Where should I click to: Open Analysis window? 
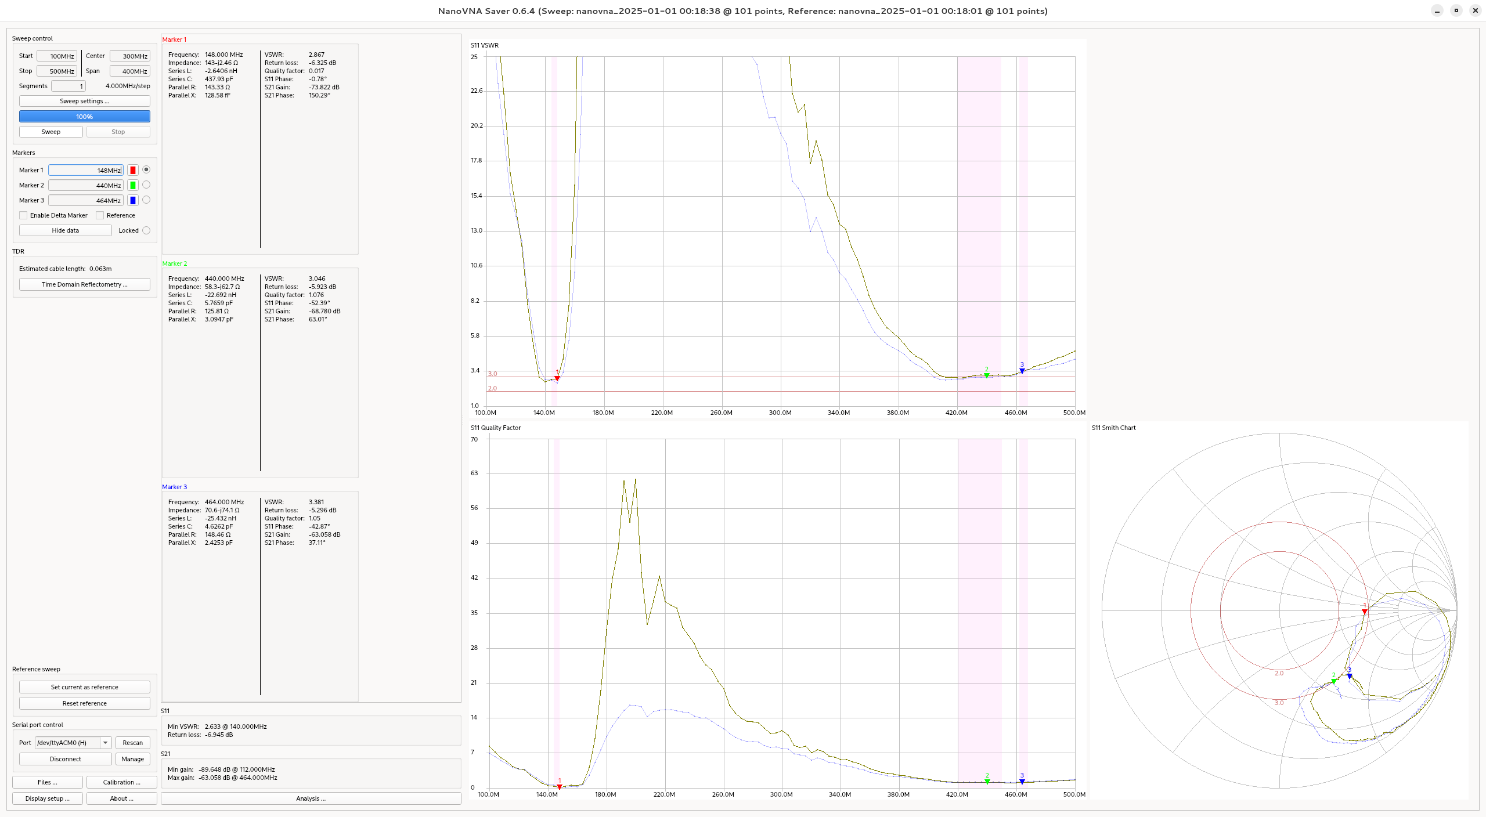[x=311, y=798]
